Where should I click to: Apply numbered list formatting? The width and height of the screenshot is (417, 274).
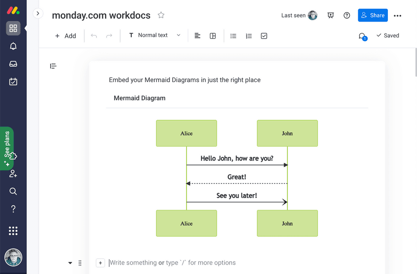(x=249, y=35)
